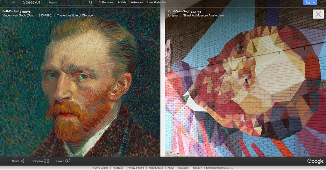
Task: Click the Google logo
Action: pos(315,161)
